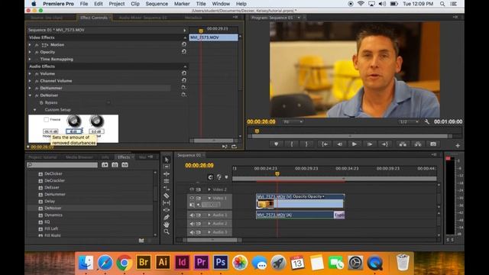
Task: Click the Go to In point button
Action: tap(324, 144)
